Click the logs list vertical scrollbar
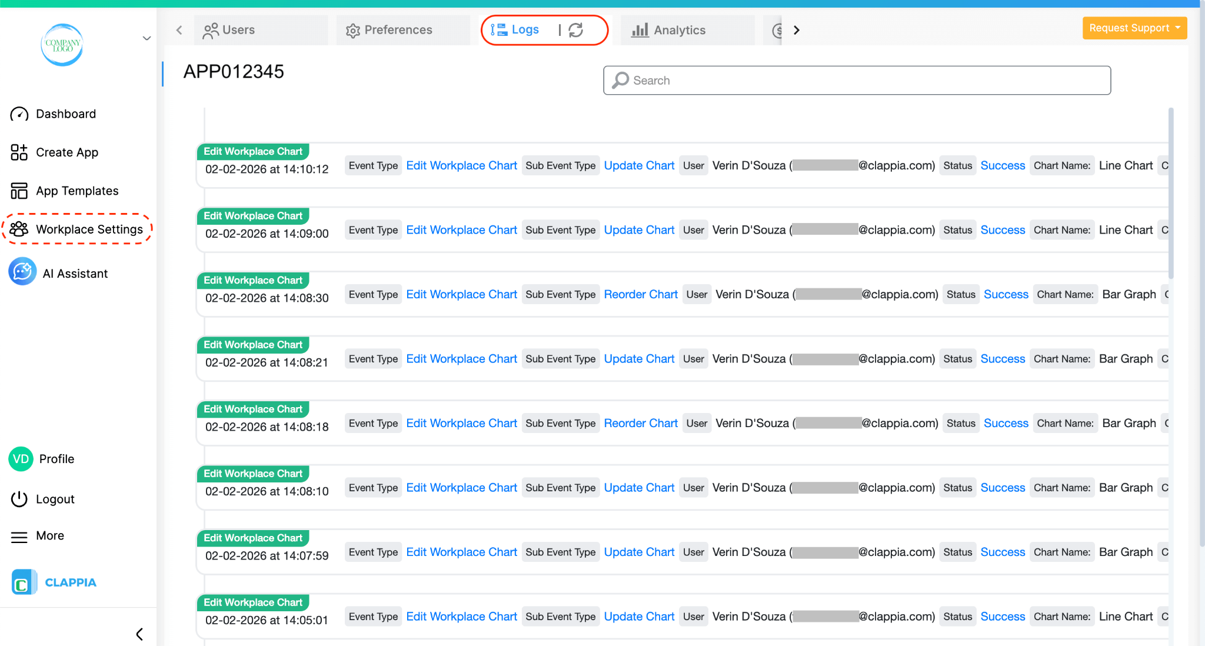 click(1171, 194)
